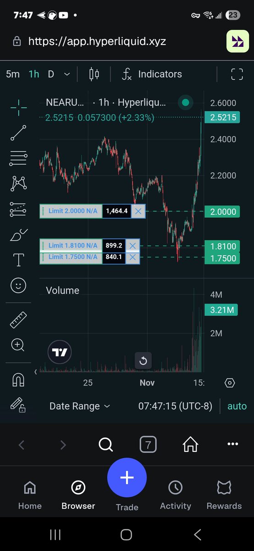Tap Android recent apps button
254x551 pixels.
click(x=55, y=534)
